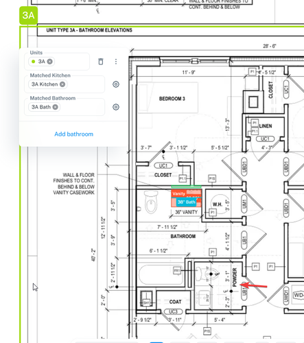Screen dimensions: 304x343
Task: Locate matched bathroom with the target icon
Action: 116,107
